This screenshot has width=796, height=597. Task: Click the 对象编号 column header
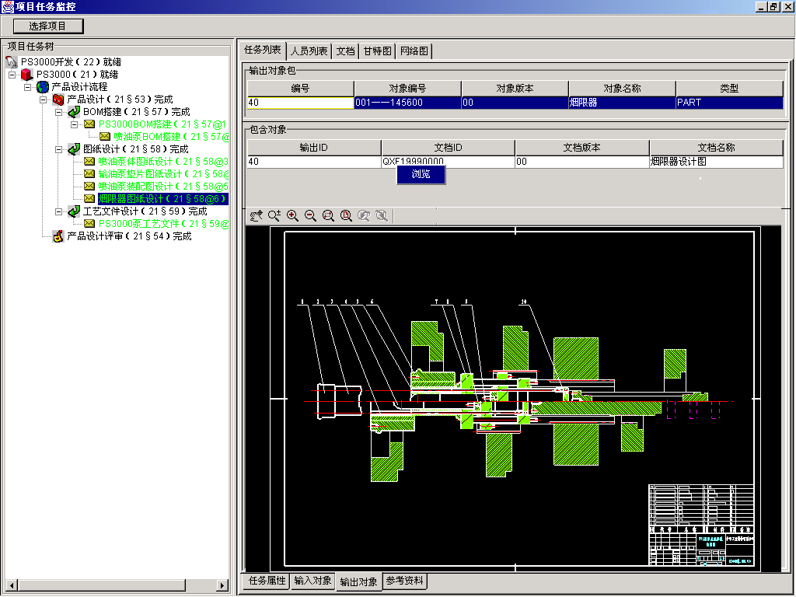pos(407,89)
